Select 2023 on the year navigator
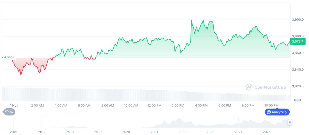The image size is (309, 135). [210, 132]
